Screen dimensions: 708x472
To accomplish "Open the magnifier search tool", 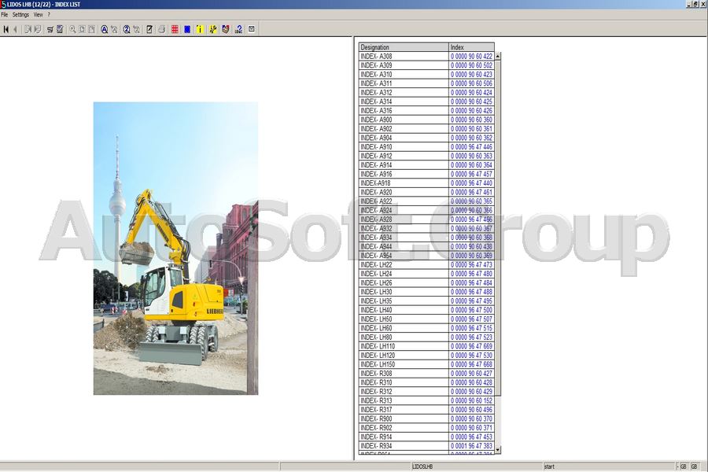I will (72, 29).
